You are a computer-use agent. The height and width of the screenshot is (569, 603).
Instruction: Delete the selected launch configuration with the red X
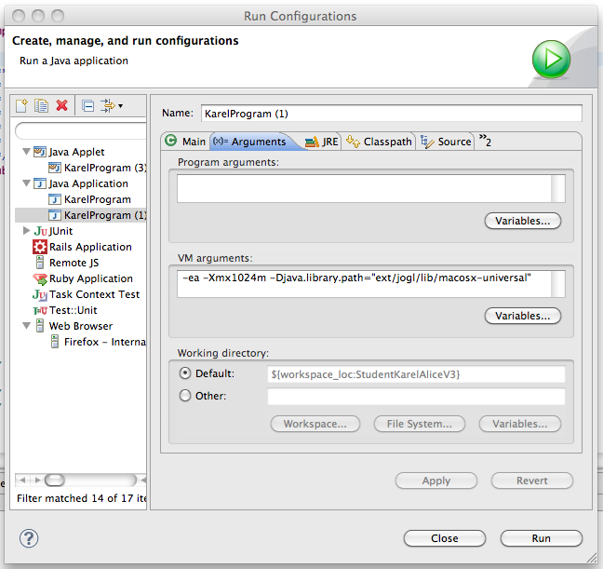point(61,105)
